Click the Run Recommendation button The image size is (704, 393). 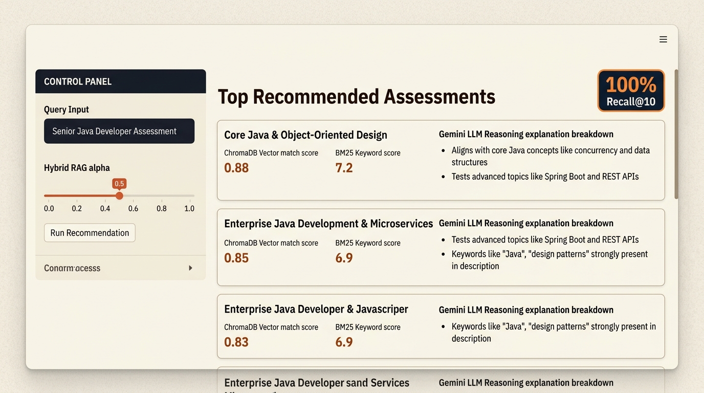pos(90,233)
